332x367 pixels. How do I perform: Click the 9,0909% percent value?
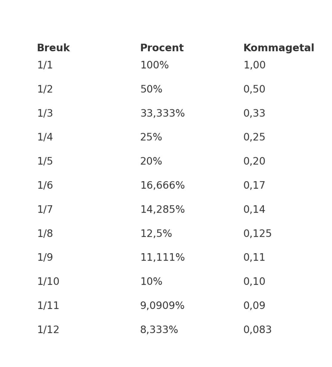coord(163,306)
